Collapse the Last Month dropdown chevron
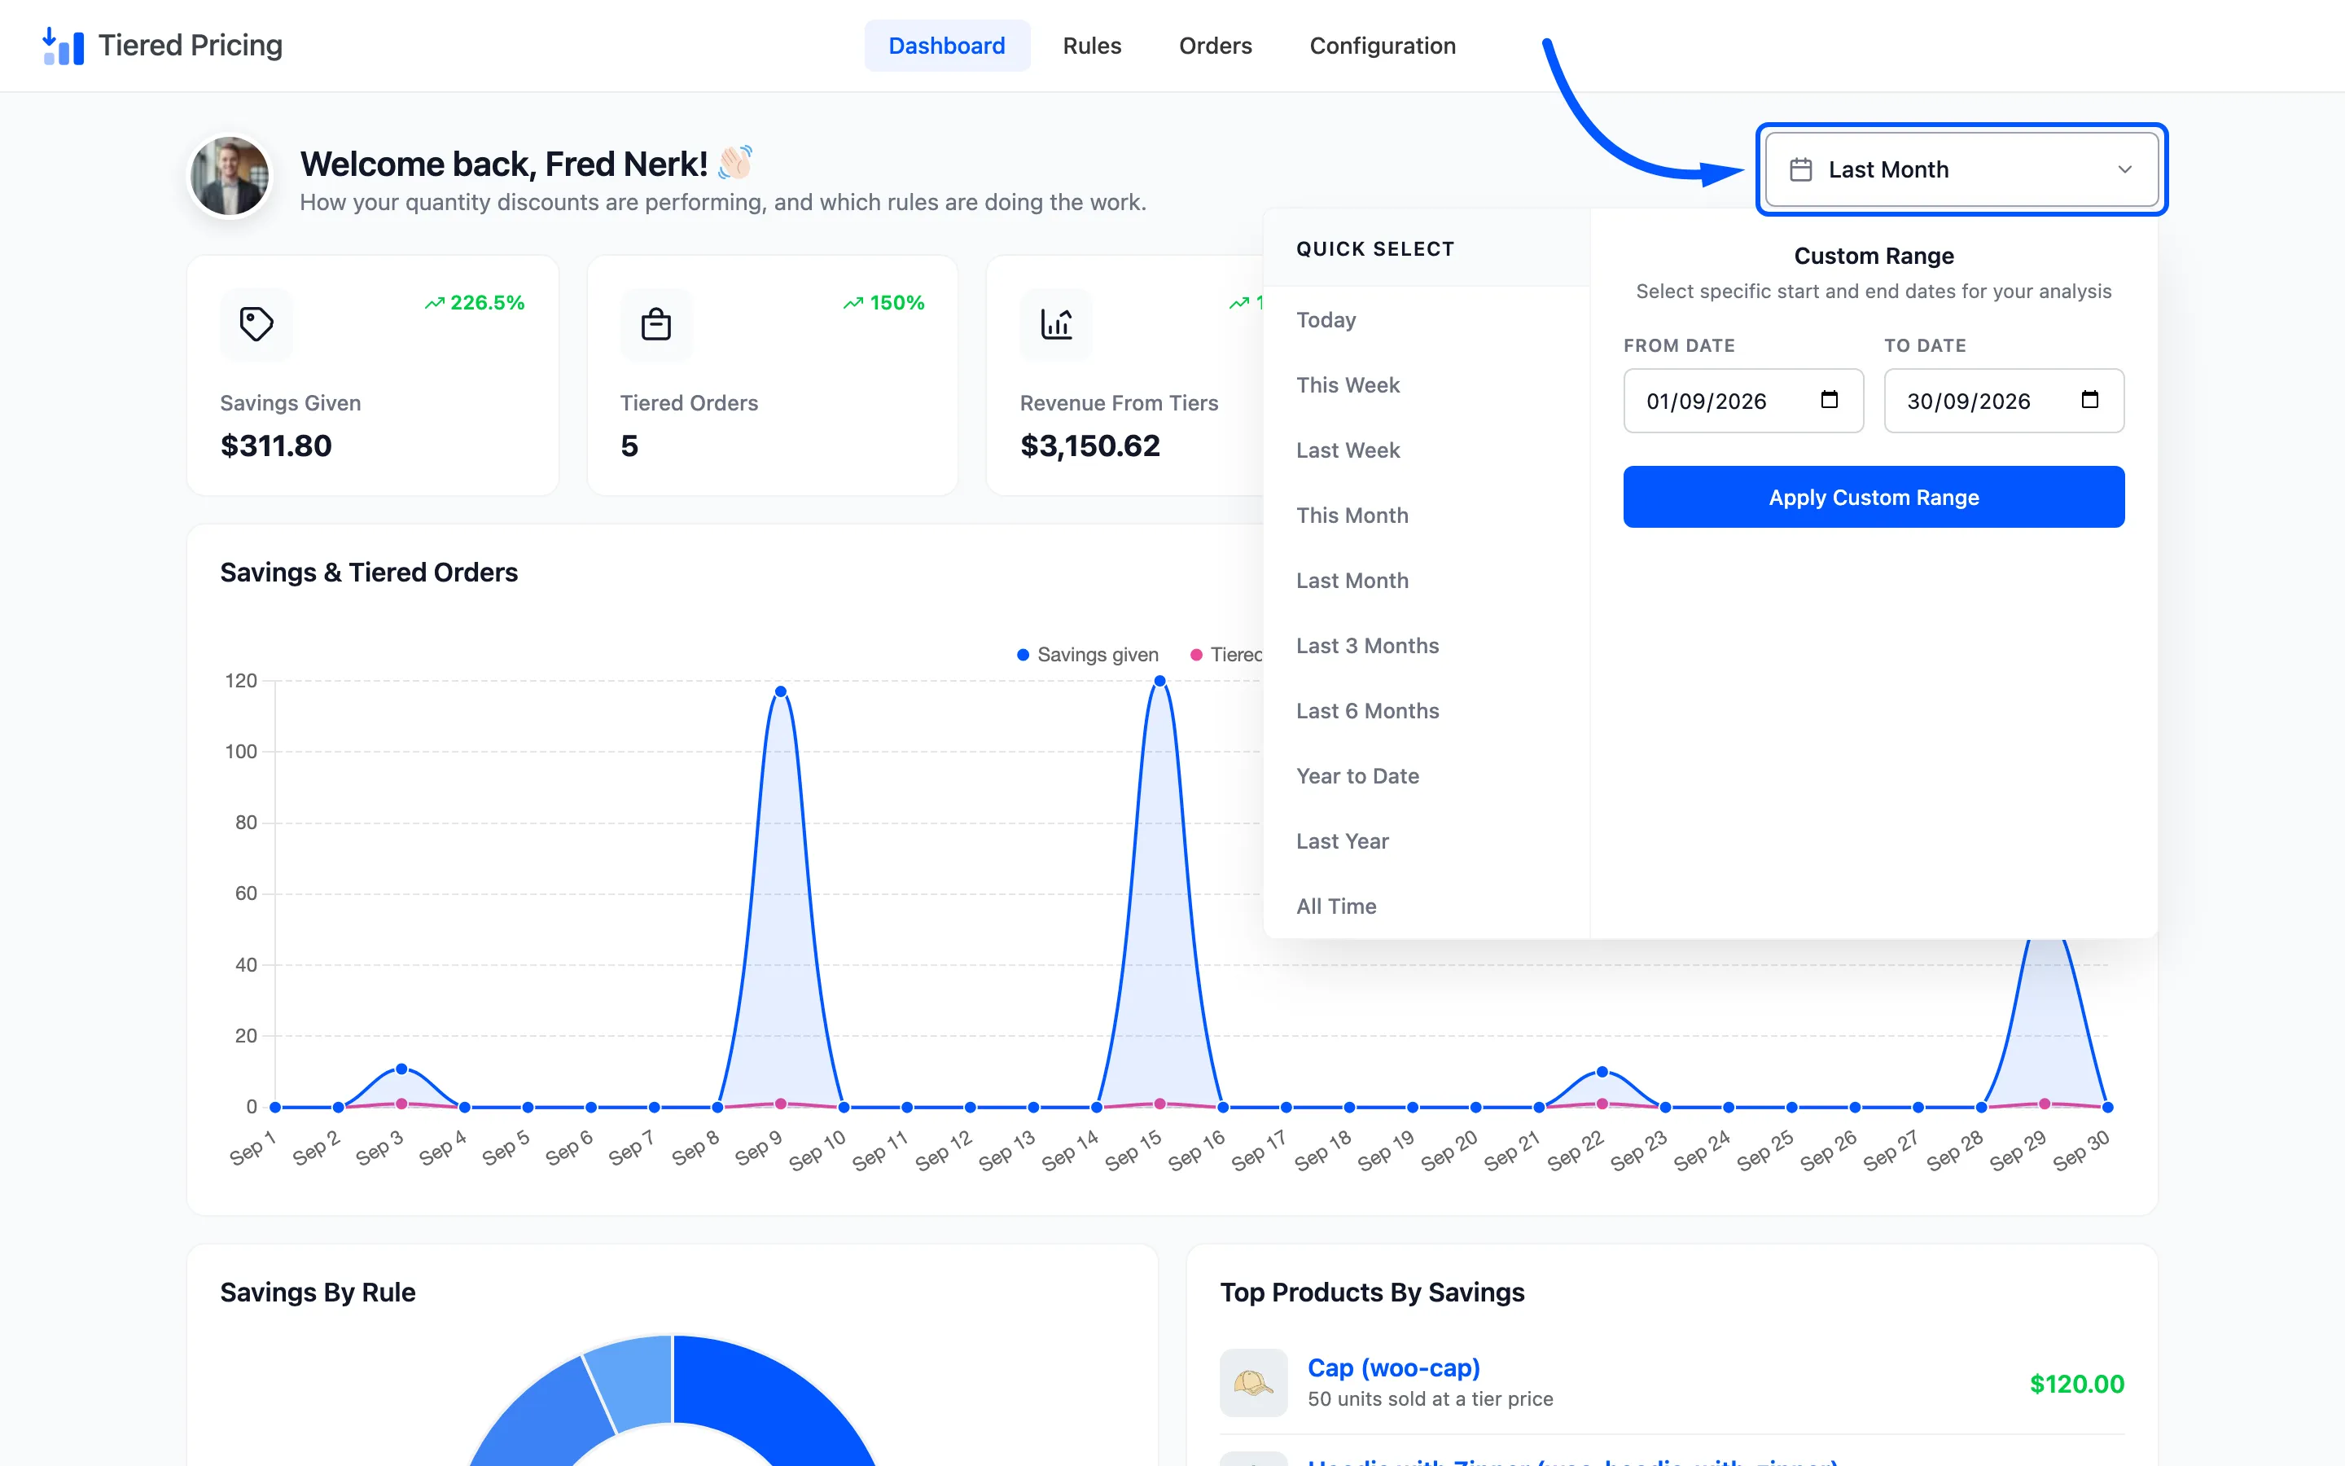The image size is (2345, 1466). coord(2125,169)
